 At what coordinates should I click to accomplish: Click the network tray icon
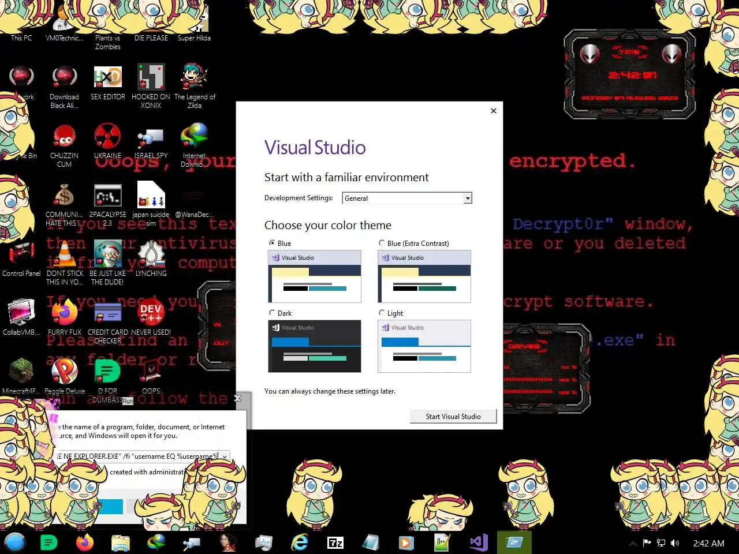click(661, 543)
